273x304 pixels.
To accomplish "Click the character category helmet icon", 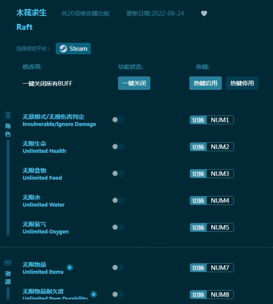I will click(8, 115).
